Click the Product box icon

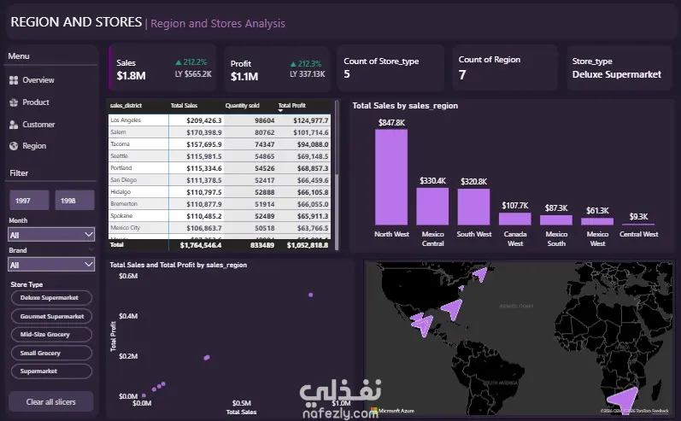(14, 102)
